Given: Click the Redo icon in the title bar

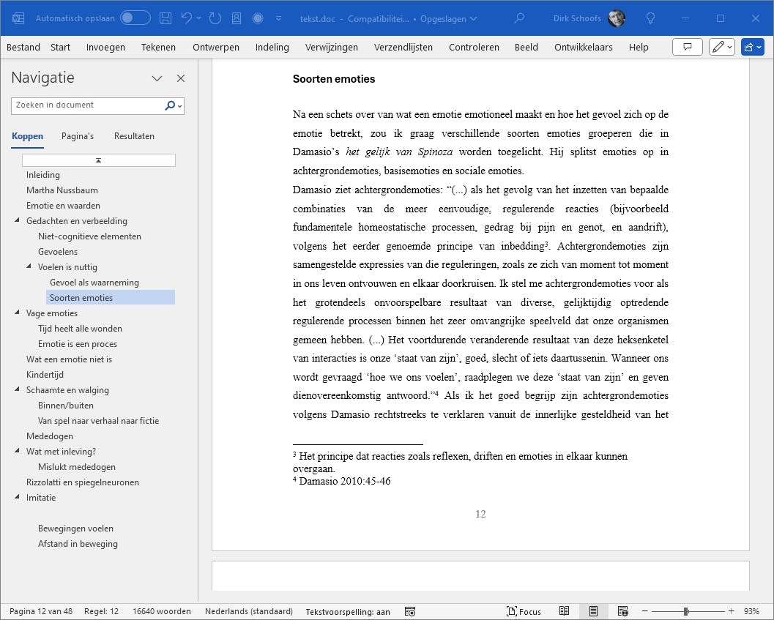Looking at the screenshot, I should (214, 18).
